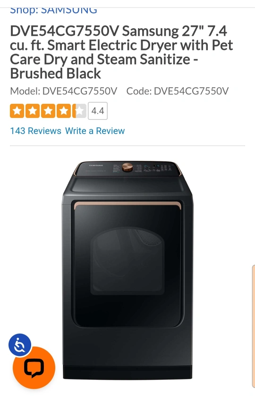Click the 4.4 rating score box

pyautogui.click(x=98, y=111)
